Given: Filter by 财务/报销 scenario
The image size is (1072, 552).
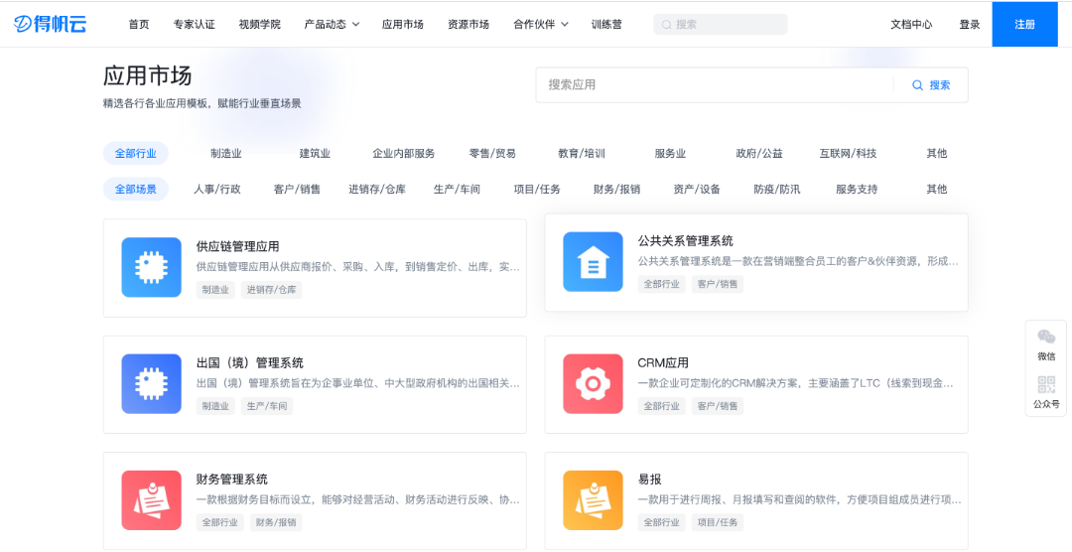Looking at the screenshot, I should click(616, 189).
